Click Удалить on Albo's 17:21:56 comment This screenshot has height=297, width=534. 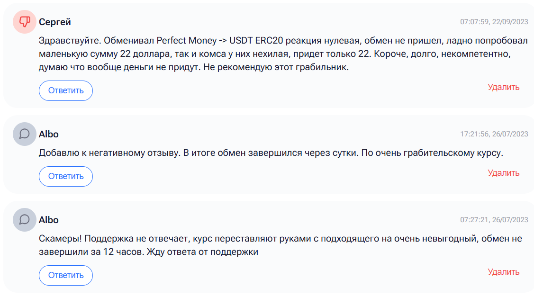pyautogui.click(x=503, y=173)
